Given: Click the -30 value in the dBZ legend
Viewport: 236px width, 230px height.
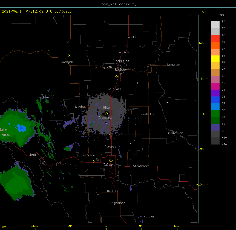Looking at the screenshot, I should coord(224,144).
